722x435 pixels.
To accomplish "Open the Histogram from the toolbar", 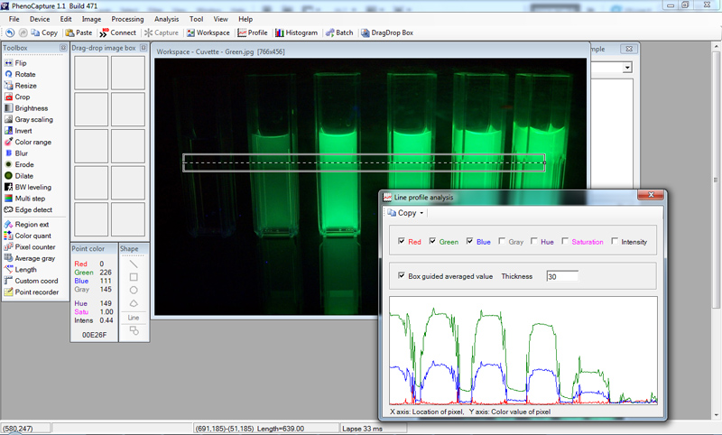I will [297, 32].
